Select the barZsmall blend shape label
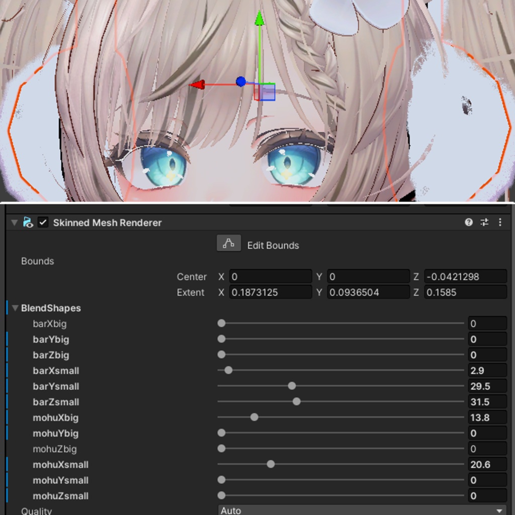 [56, 402]
